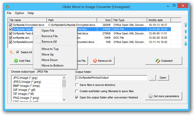Screen dimensions: 195x116
Task: Click modify date 10-10-13 18:37
Action: [158, 25]
